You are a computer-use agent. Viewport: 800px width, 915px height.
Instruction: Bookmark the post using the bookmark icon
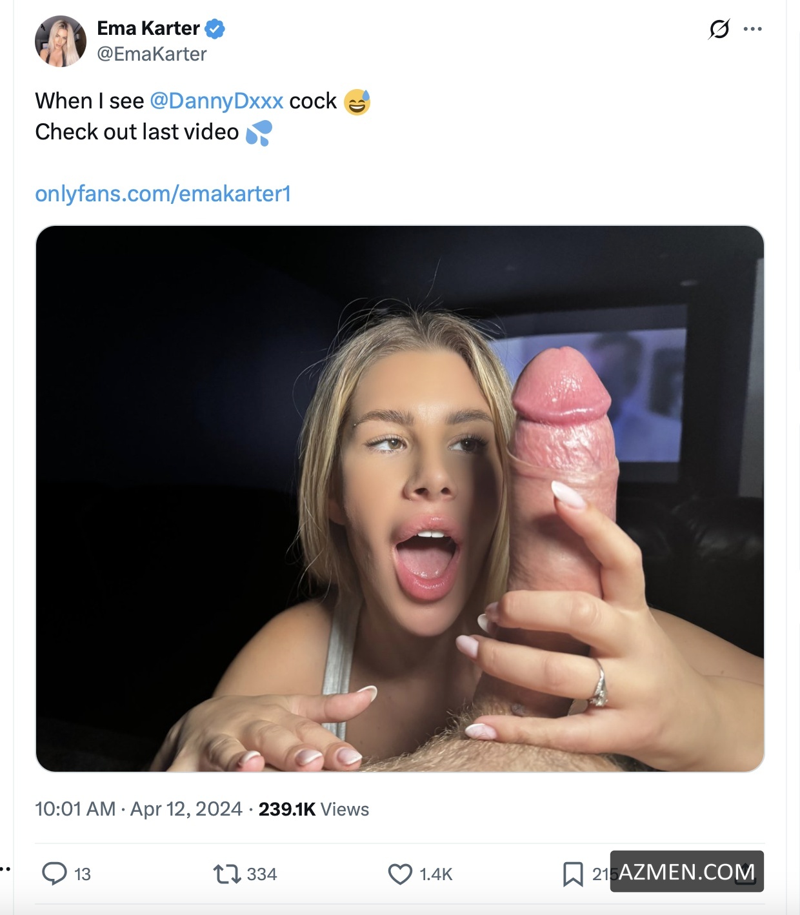click(573, 874)
